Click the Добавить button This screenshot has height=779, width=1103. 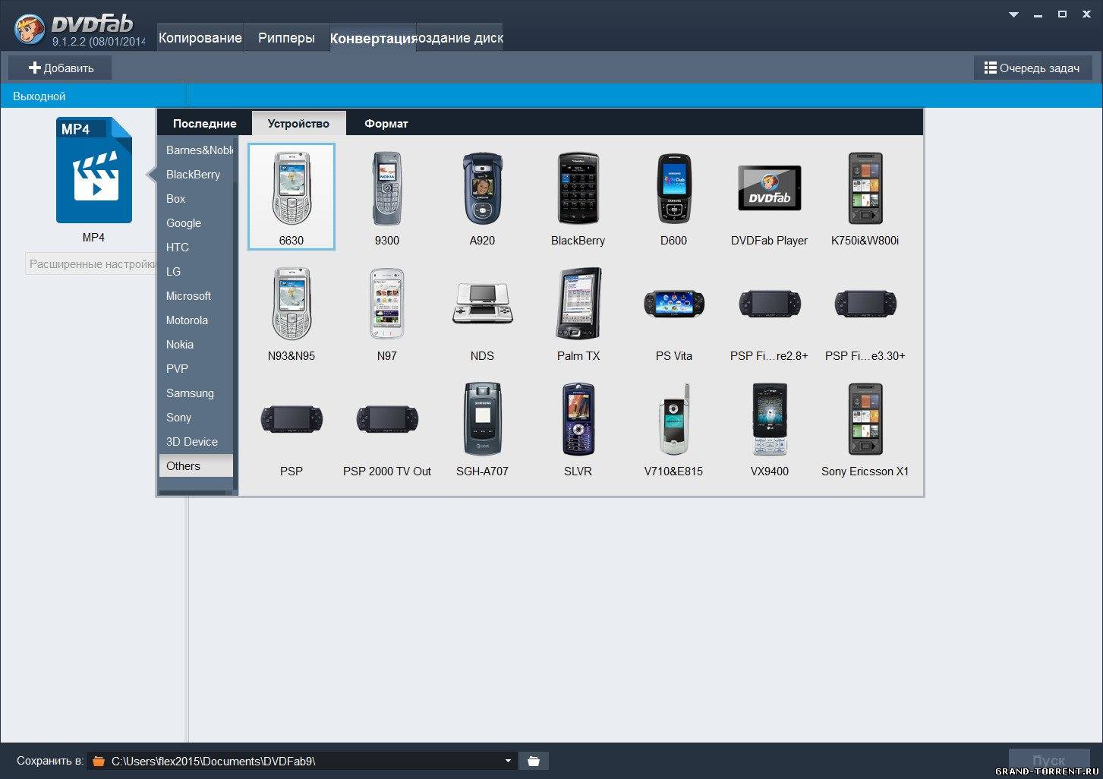pyautogui.click(x=61, y=68)
